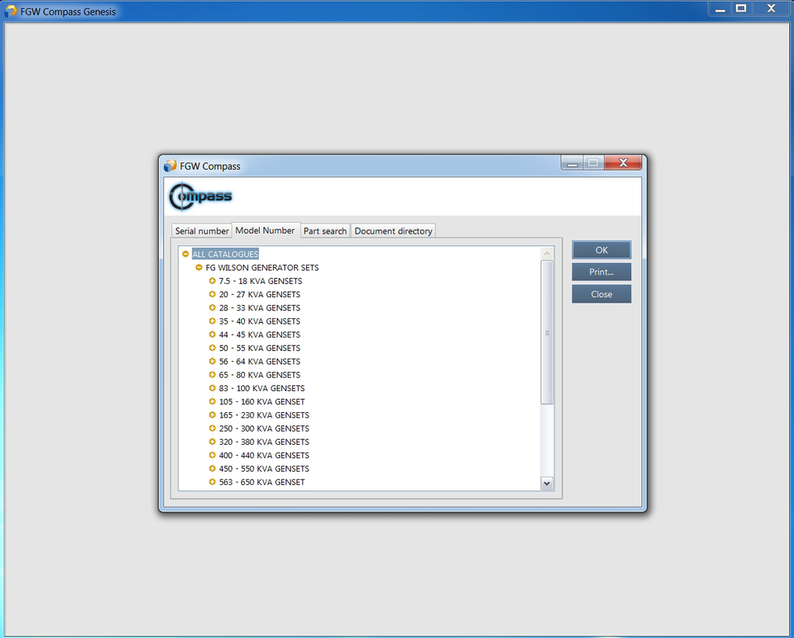Open the Document directory tab
The height and width of the screenshot is (638, 794).
(x=393, y=231)
